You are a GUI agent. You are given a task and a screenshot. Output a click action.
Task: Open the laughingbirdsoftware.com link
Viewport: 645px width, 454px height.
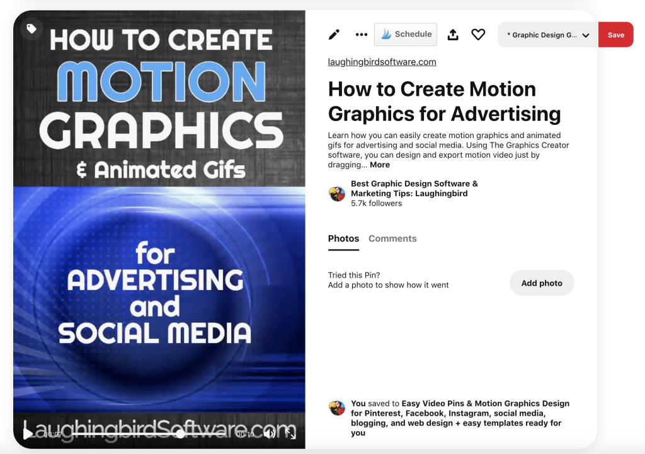pos(382,62)
